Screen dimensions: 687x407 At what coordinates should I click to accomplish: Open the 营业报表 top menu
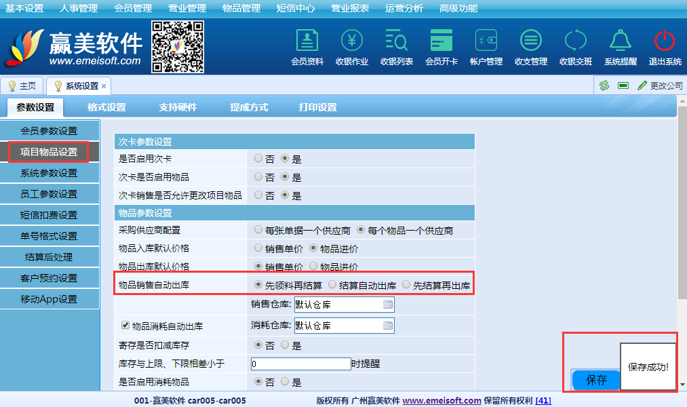(x=350, y=8)
